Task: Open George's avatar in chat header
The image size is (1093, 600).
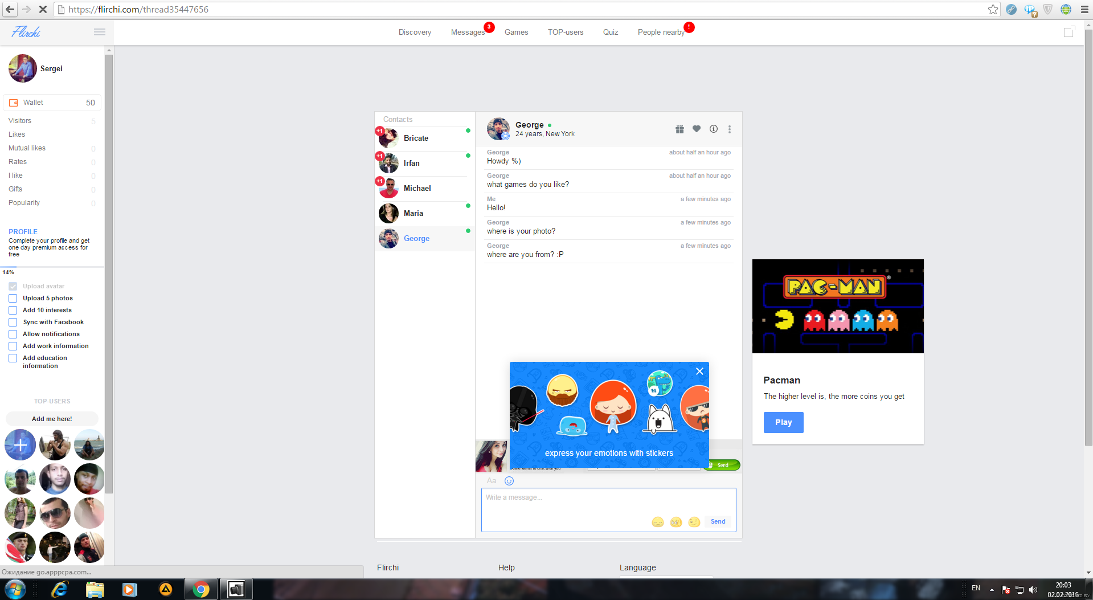Action: [x=498, y=129]
